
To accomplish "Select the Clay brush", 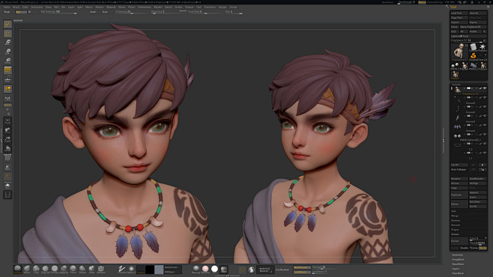I will (36, 269).
